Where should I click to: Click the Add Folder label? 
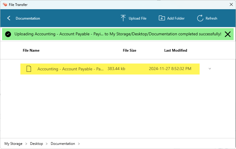[176, 18]
